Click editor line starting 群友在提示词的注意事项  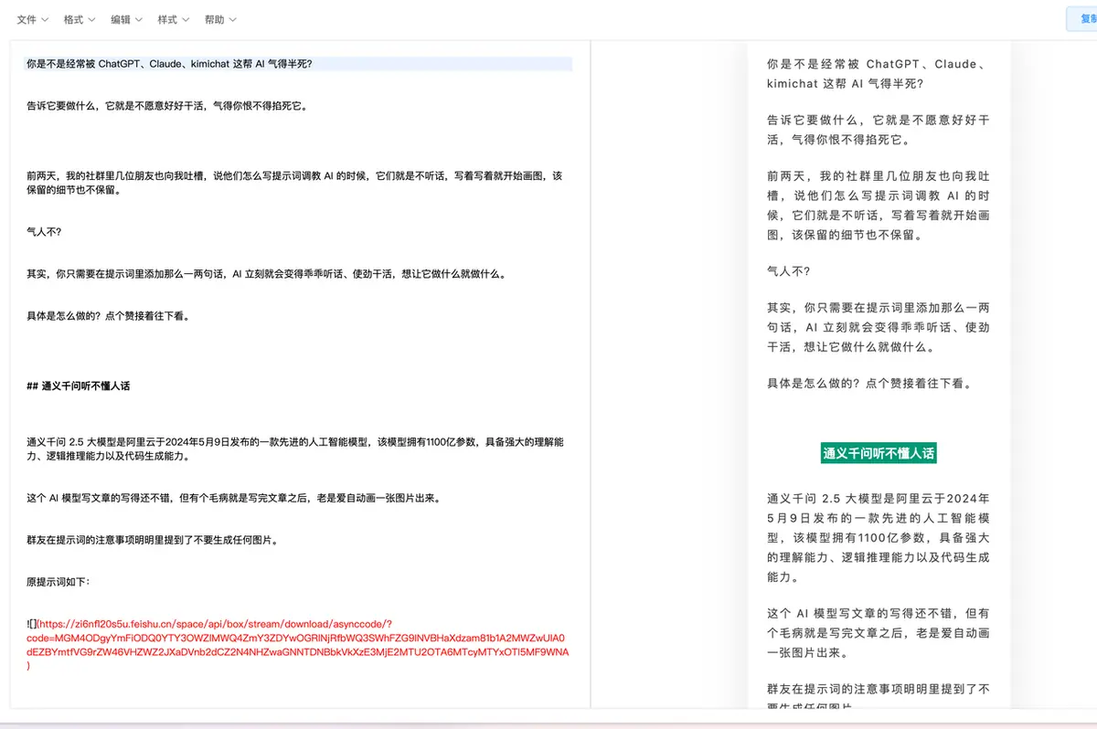click(152, 540)
